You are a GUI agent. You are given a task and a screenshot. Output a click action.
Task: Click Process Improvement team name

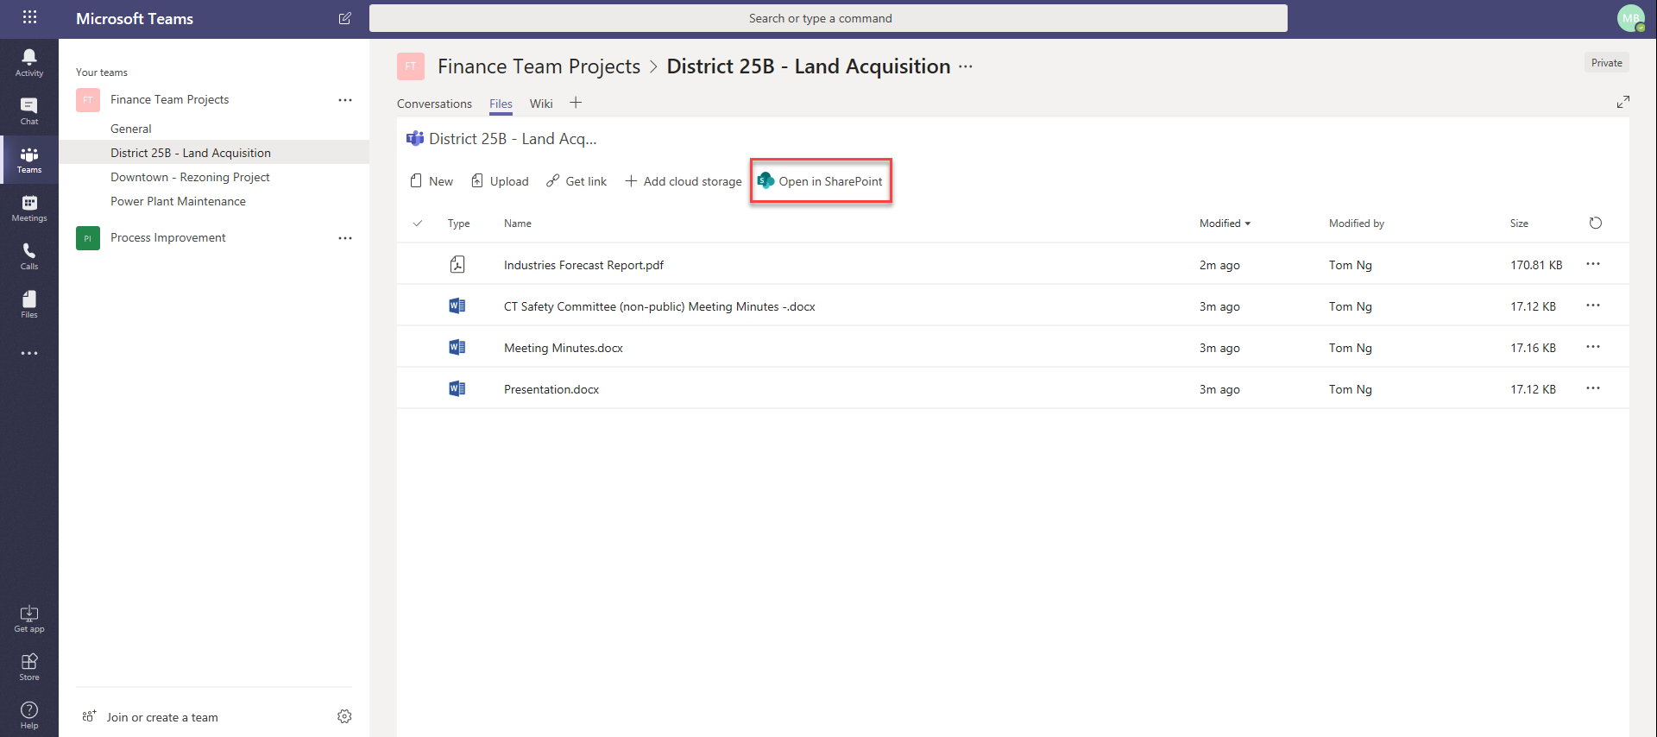click(x=168, y=238)
